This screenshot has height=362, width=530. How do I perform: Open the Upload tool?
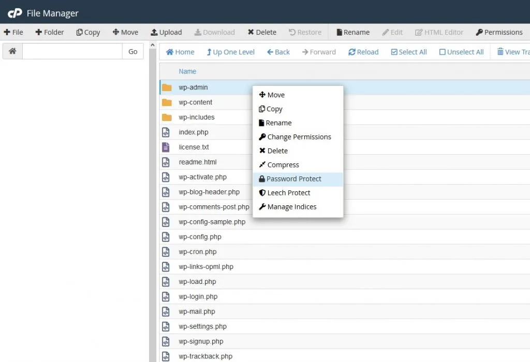click(x=166, y=32)
